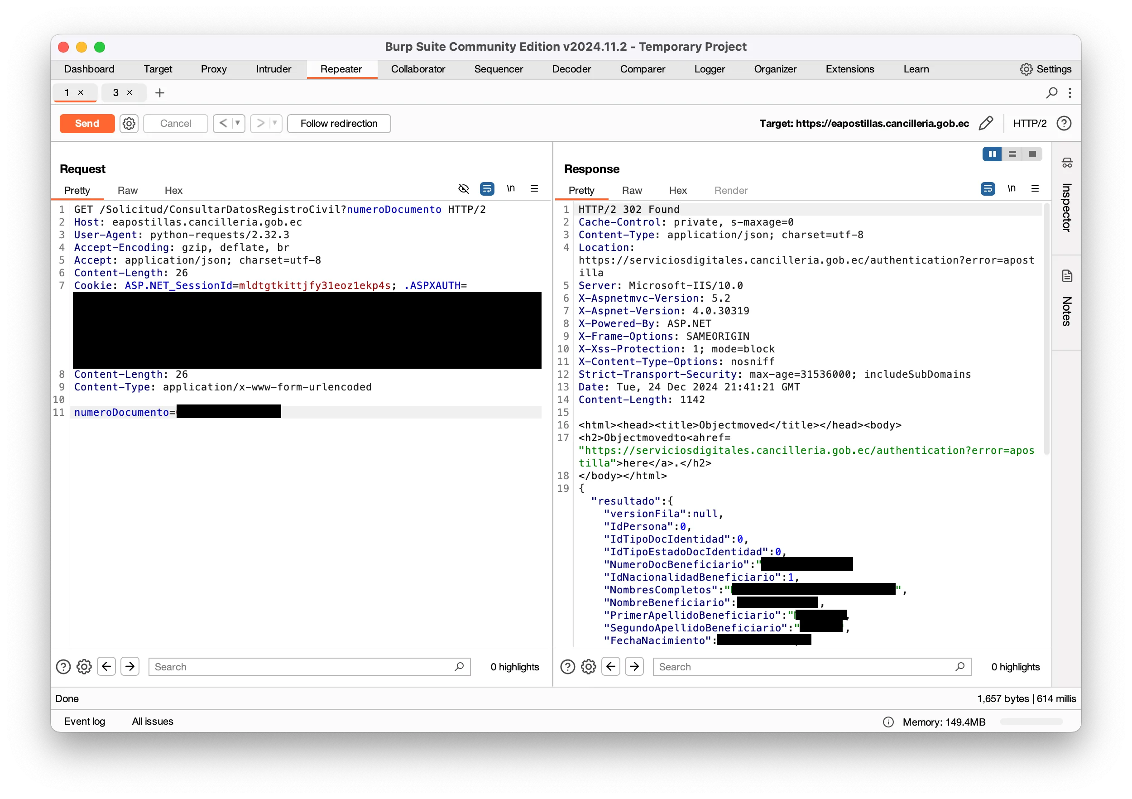Select combined tabbed layout view
Viewport: 1132px width, 799px height.
coord(1032,154)
